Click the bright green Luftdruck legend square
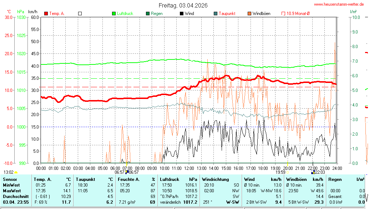Viewport: 369px width, 209px height. tap(114, 14)
